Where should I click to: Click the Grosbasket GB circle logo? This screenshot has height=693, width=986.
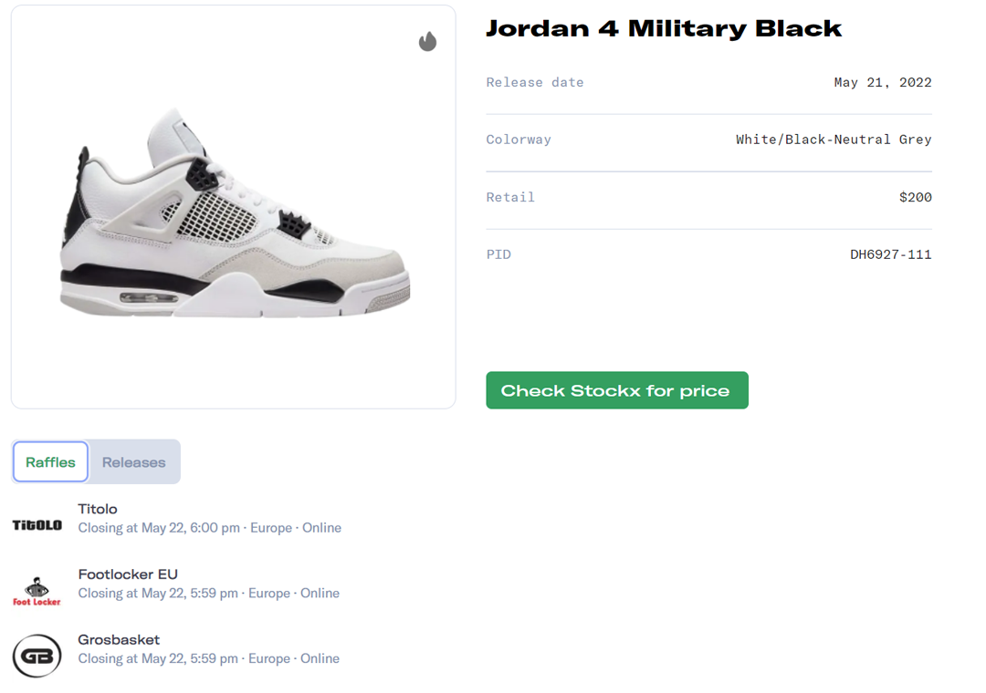[36, 656]
